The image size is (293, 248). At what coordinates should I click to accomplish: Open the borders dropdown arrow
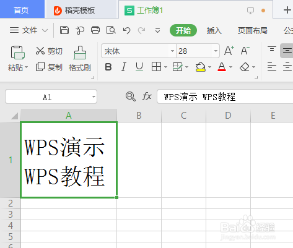tap(165, 67)
